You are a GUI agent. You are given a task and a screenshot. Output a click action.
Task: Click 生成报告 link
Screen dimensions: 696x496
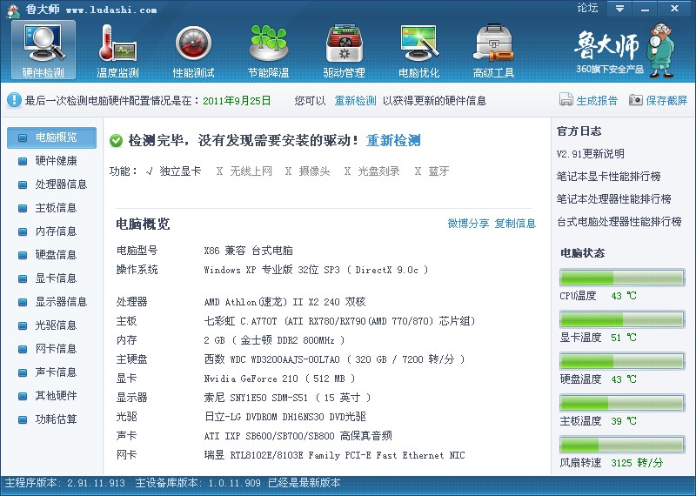click(597, 101)
